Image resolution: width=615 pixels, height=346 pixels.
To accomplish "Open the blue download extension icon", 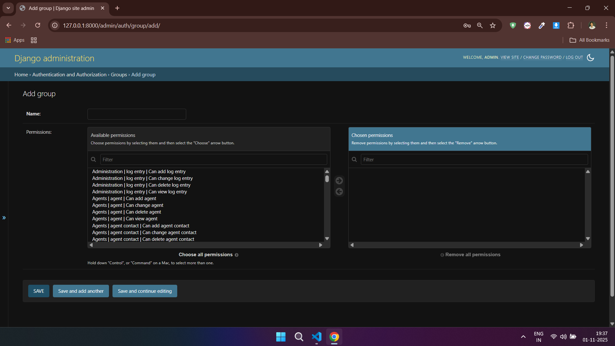I will coord(556,25).
